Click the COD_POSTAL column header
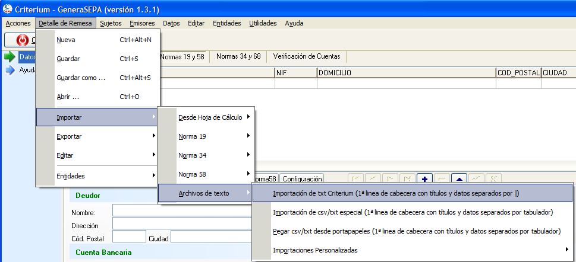This screenshot has height=262, width=576. pos(518,73)
